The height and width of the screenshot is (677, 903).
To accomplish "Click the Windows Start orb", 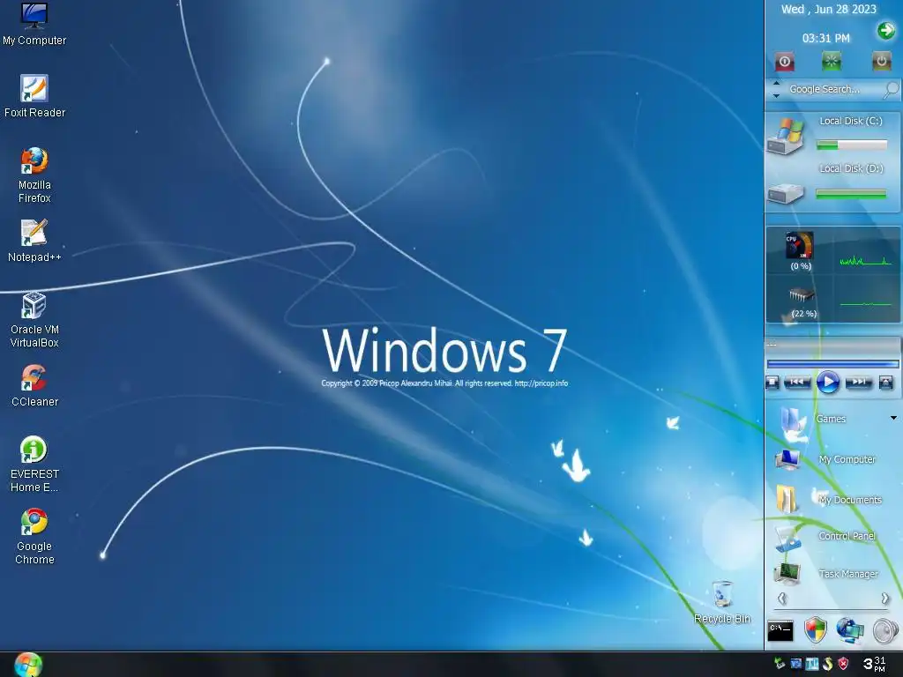I will pyautogui.click(x=27, y=665).
